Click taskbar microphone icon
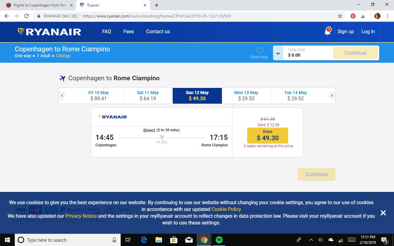The width and height of the screenshot is (394, 246). point(114,240)
